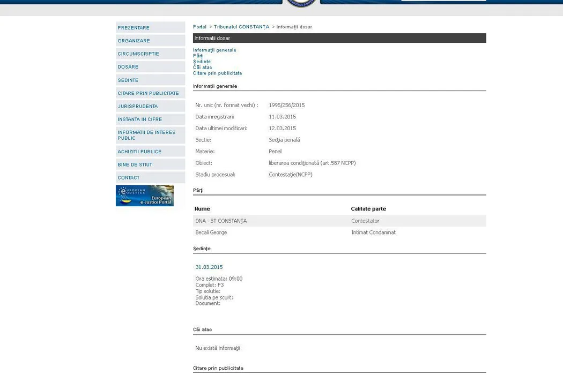Open the ACHIZITII PUBLICE page
Viewport: 563px width, 375px height.
[x=139, y=152]
